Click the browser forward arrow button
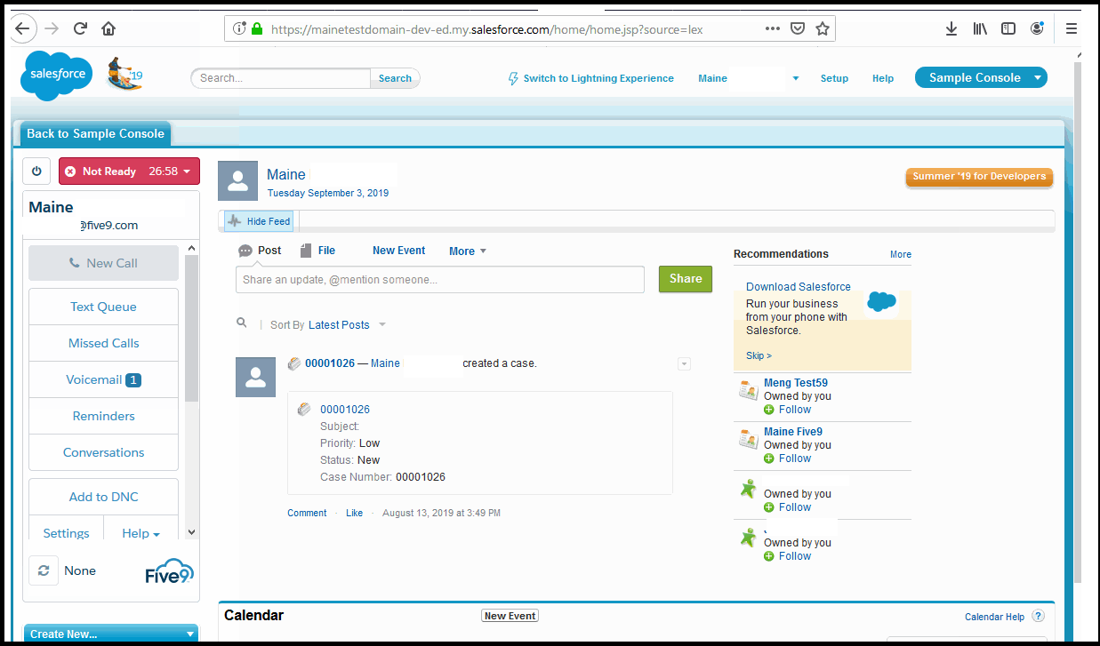Screen dimensions: 1100x646 coord(52,28)
